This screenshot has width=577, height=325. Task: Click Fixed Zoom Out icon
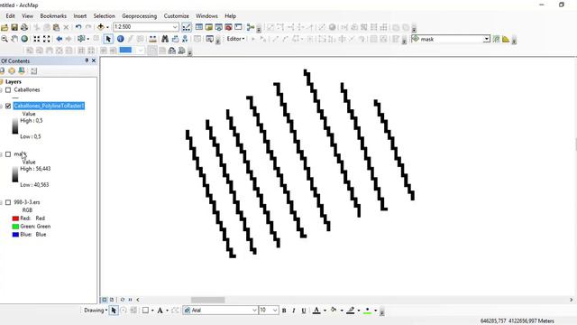46,39
